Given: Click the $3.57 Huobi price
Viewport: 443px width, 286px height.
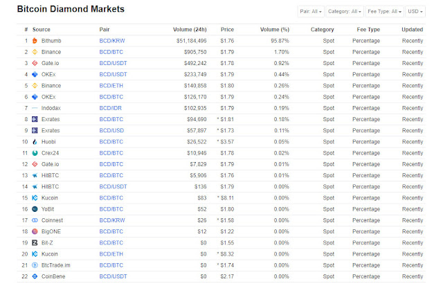Looking at the screenshot, I should click(227, 142).
